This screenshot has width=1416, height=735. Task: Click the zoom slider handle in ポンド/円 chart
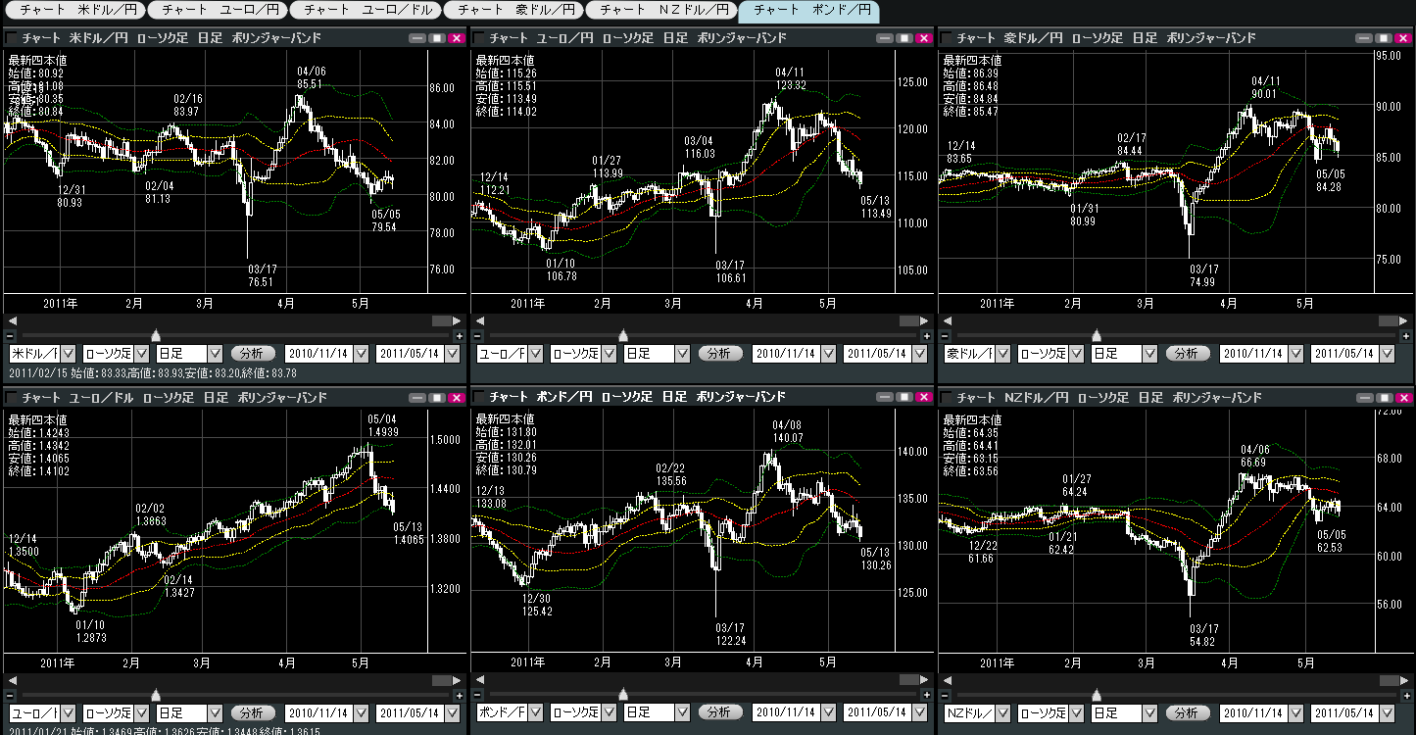click(x=623, y=696)
